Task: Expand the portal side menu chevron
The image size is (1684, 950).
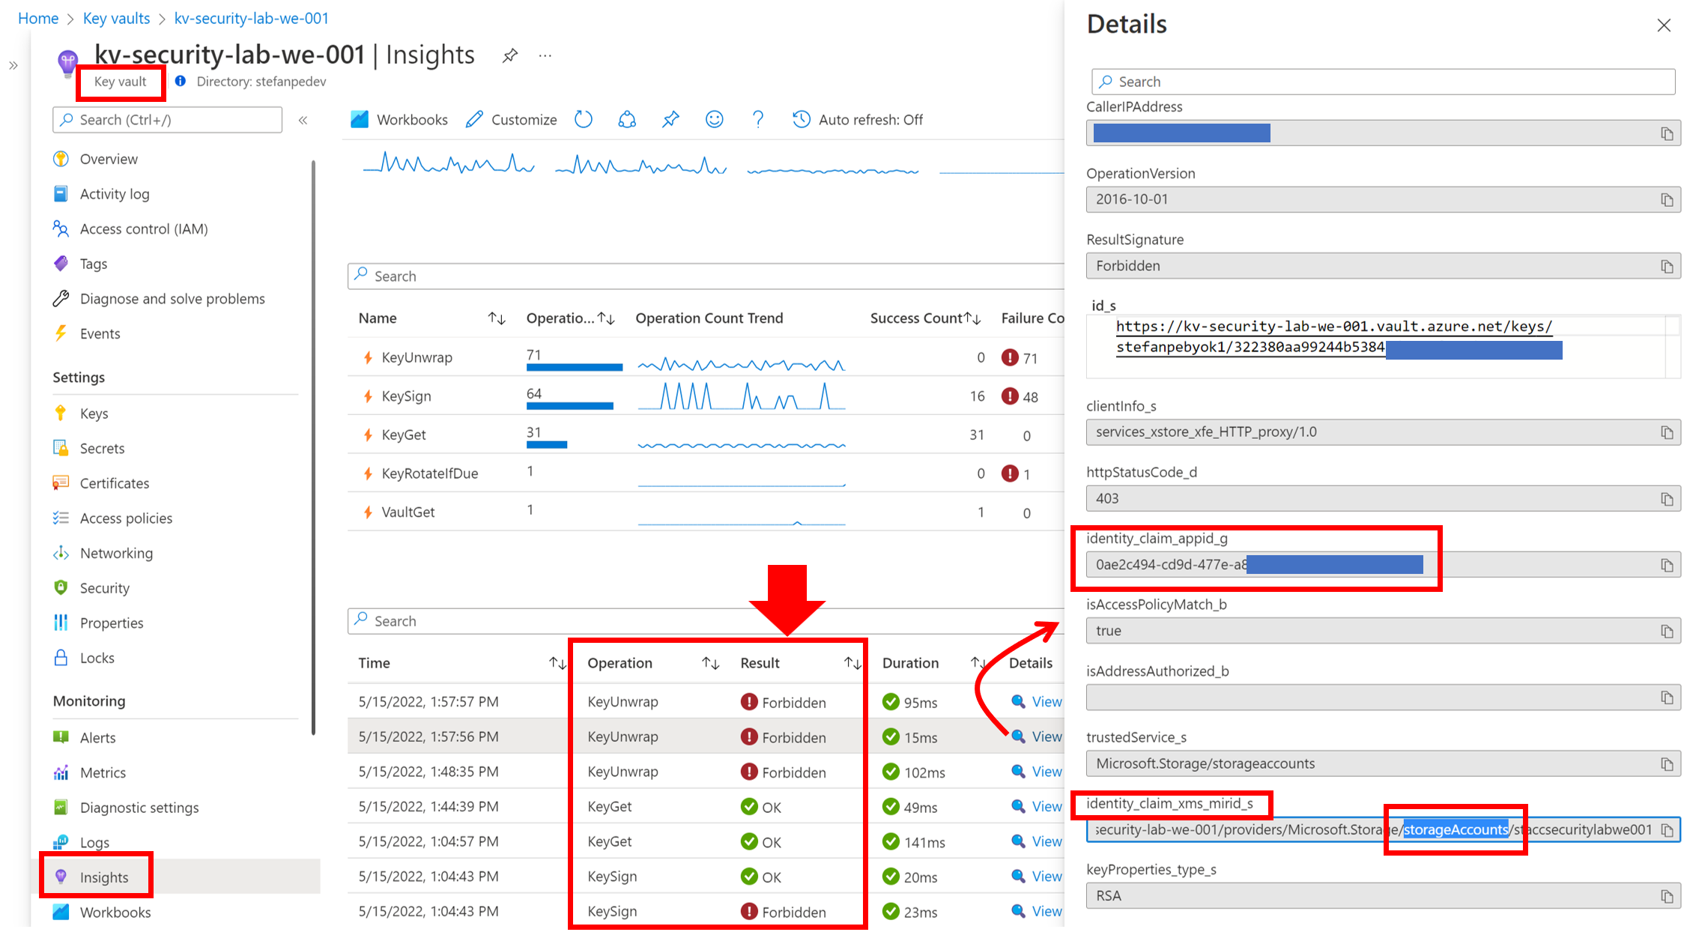Action: [13, 66]
